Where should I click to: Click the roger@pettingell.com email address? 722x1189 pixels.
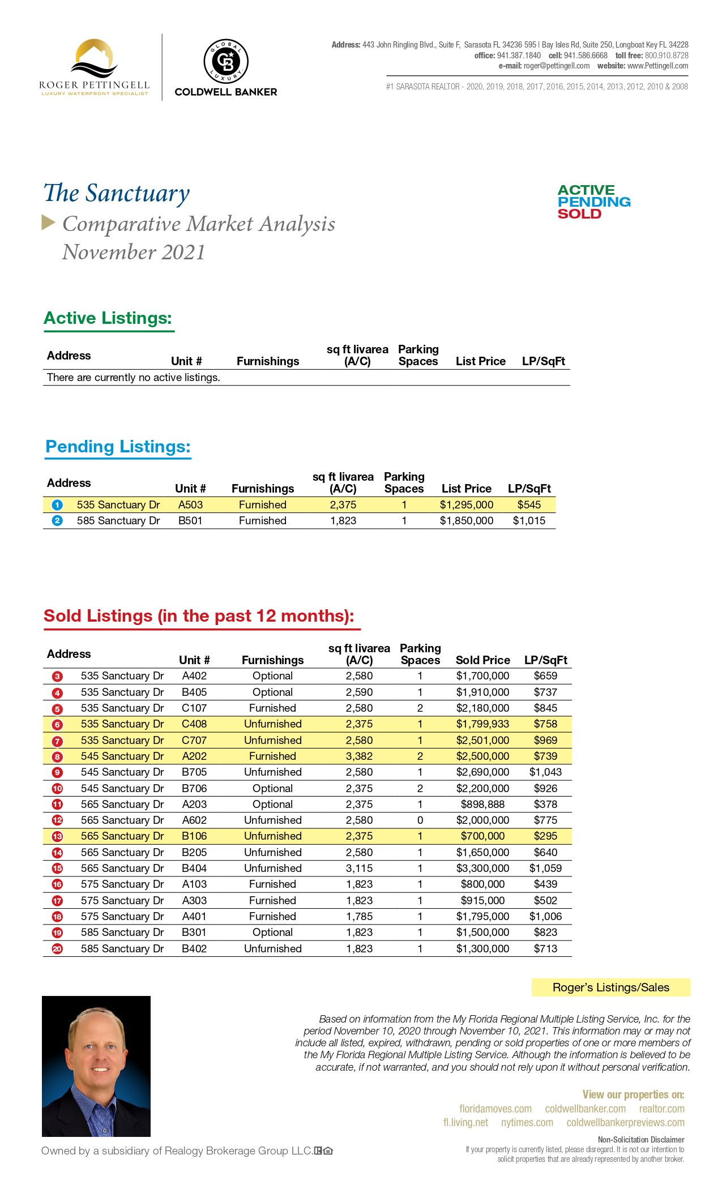point(557,66)
